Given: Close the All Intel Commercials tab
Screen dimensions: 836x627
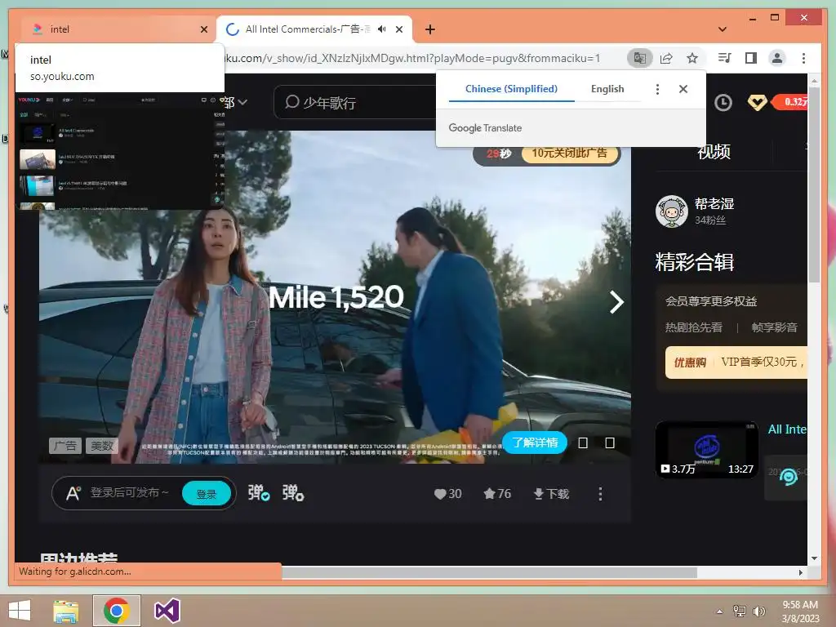Looking at the screenshot, I should 398,29.
